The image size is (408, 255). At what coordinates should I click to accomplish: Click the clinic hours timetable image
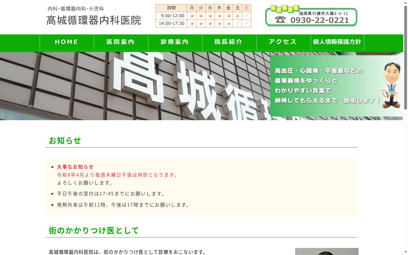pos(203,16)
